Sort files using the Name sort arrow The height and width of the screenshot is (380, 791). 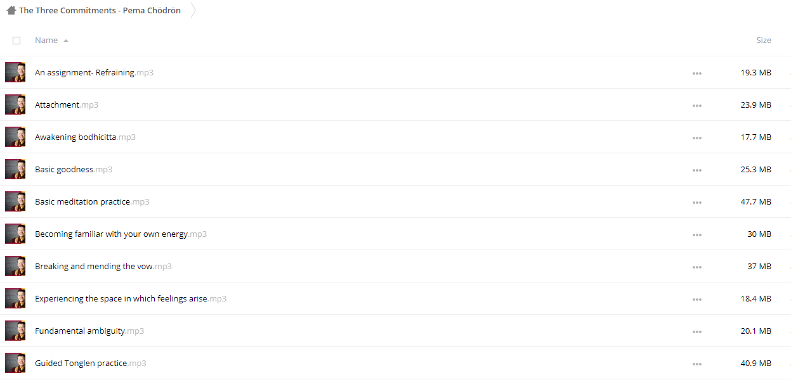pos(66,41)
